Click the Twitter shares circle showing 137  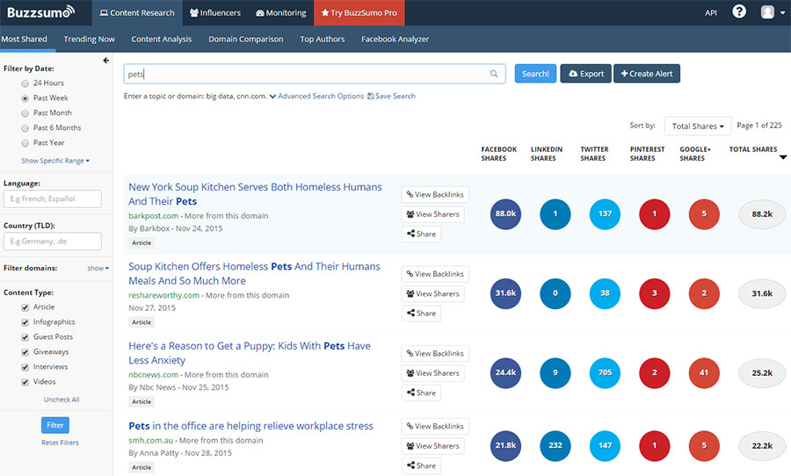coord(605,213)
